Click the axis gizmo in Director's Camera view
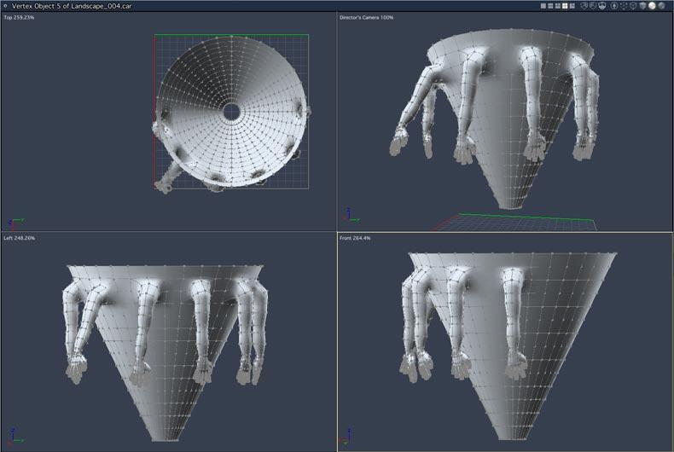Image resolution: width=674 pixels, height=452 pixels. (351, 216)
